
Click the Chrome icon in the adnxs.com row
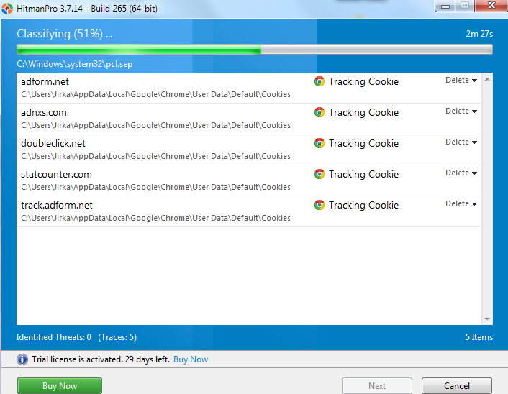point(319,112)
